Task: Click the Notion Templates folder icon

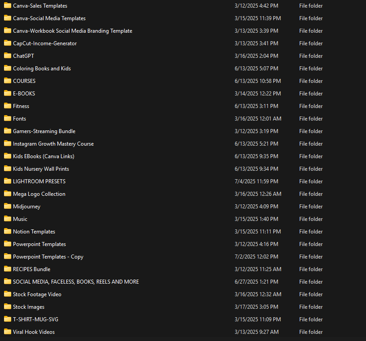Action: 8,231
